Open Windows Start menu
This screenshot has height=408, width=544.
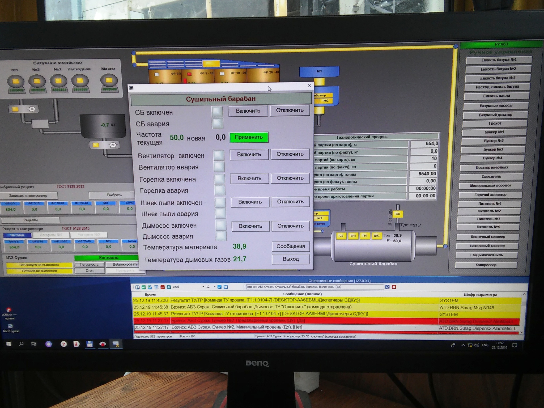[x=8, y=344]
